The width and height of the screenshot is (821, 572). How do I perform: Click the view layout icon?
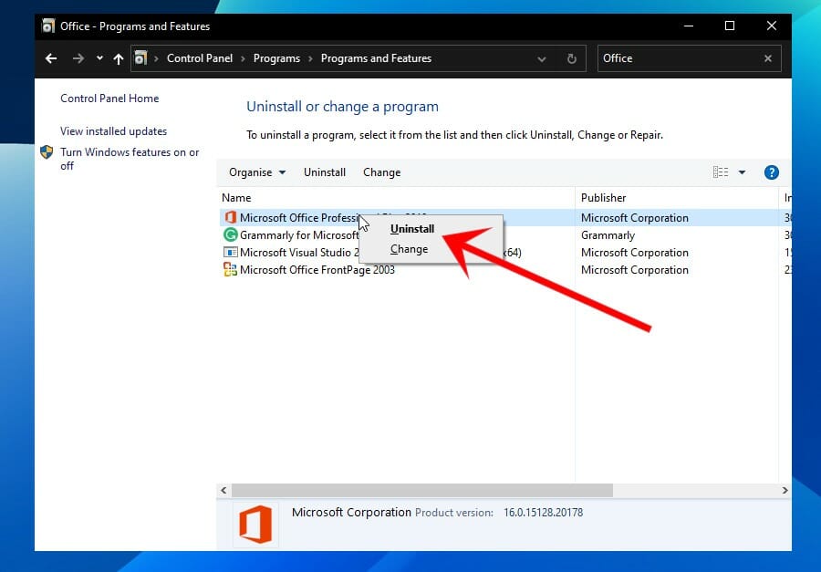[x=721, y=172]
